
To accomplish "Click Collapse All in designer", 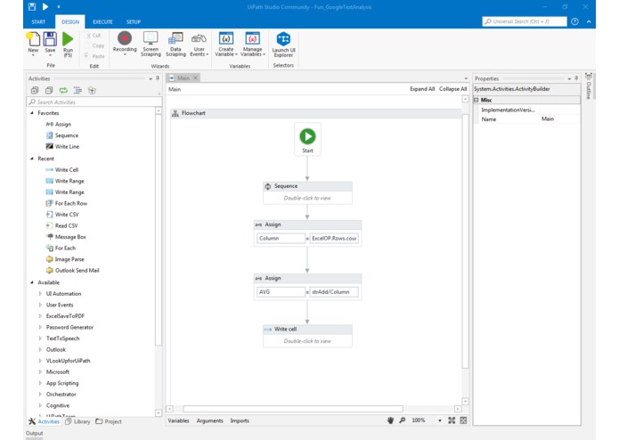I will (x=452, y=89).
